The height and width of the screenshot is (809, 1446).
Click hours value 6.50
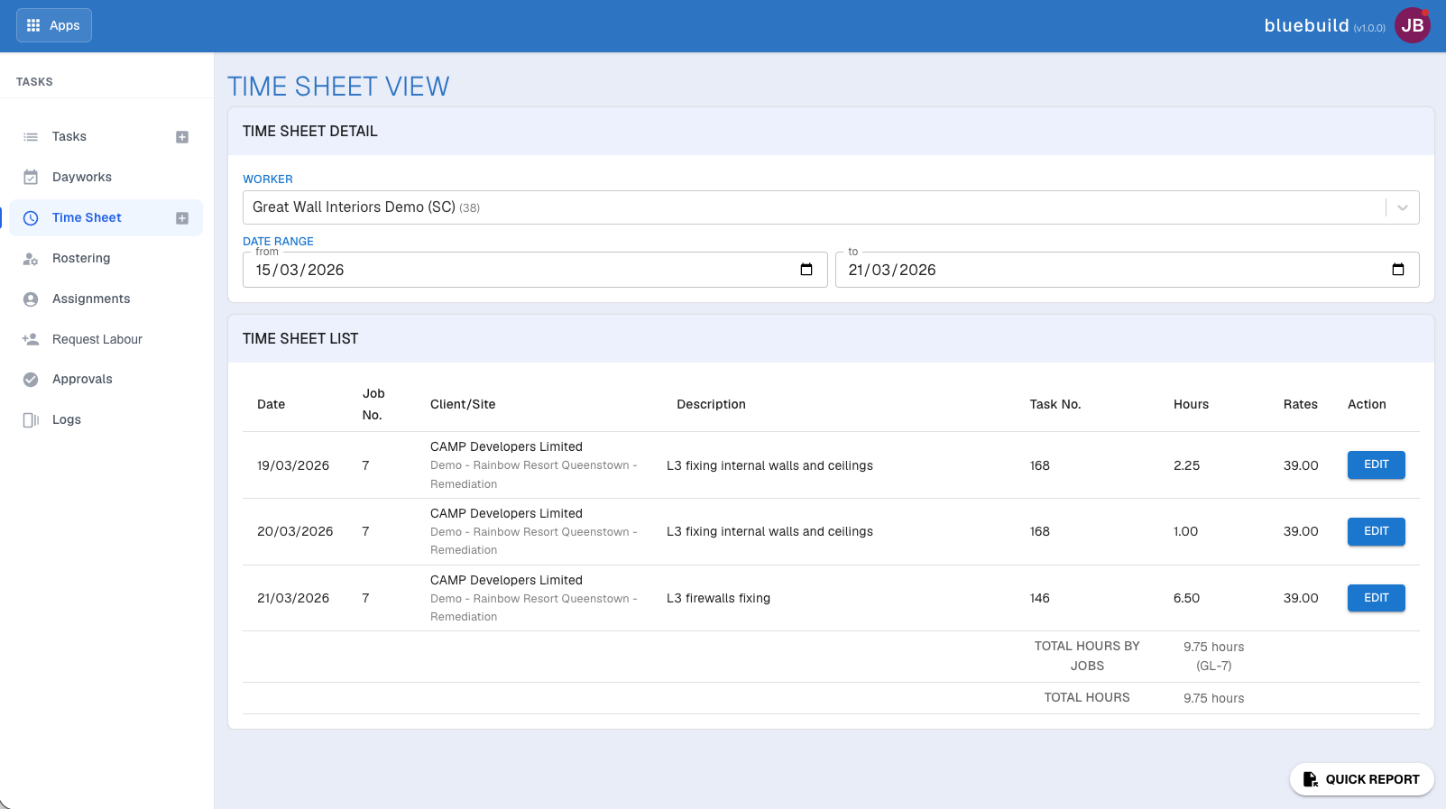click(x=1186, y=599)
